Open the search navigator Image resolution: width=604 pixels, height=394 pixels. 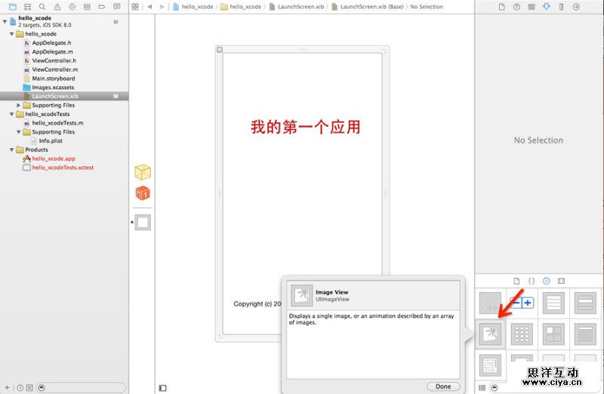click(42, 7)
